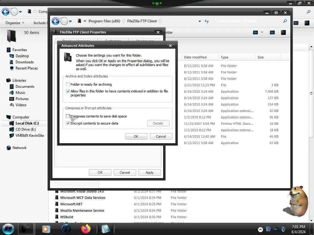Select CD Drive (E:)
The height and width of the screenshot is (235, 314).
[x=25, y=129]
